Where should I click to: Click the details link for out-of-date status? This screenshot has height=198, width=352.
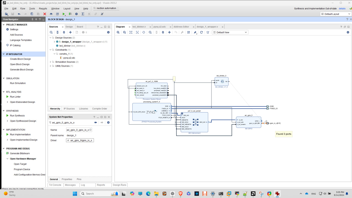click(342, 9)
